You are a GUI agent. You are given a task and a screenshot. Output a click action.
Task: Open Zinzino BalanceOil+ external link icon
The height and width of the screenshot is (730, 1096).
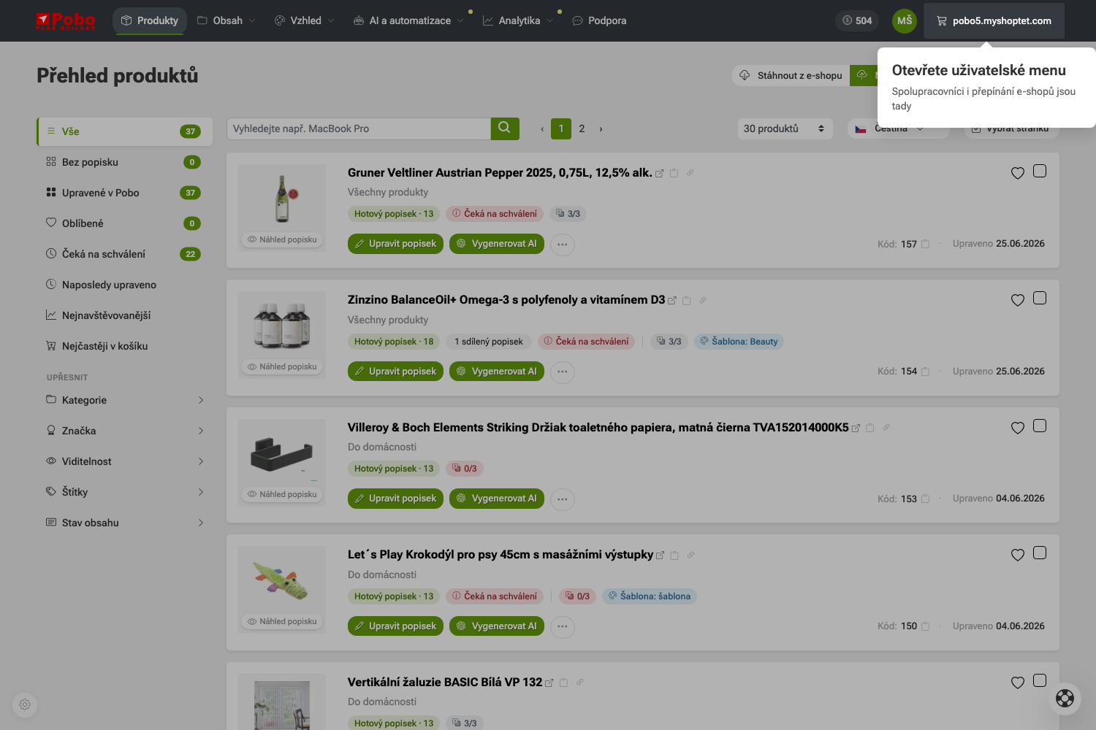(x=672, y=301)
